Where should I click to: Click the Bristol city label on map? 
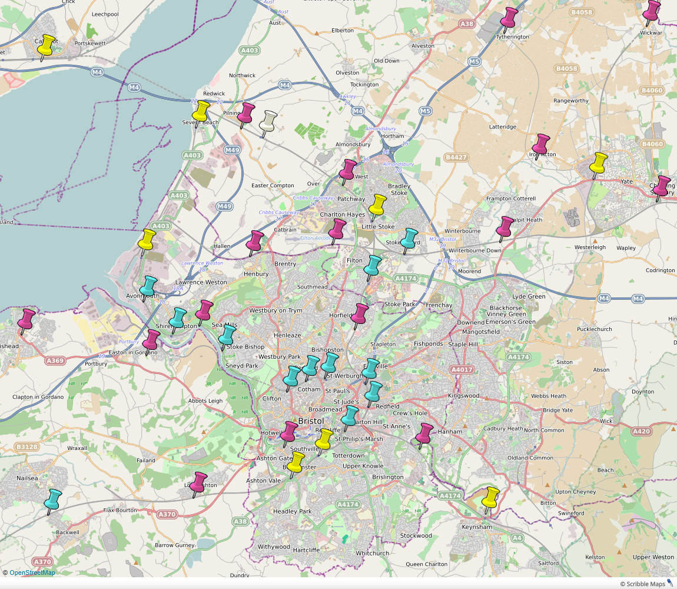point(311,421)
